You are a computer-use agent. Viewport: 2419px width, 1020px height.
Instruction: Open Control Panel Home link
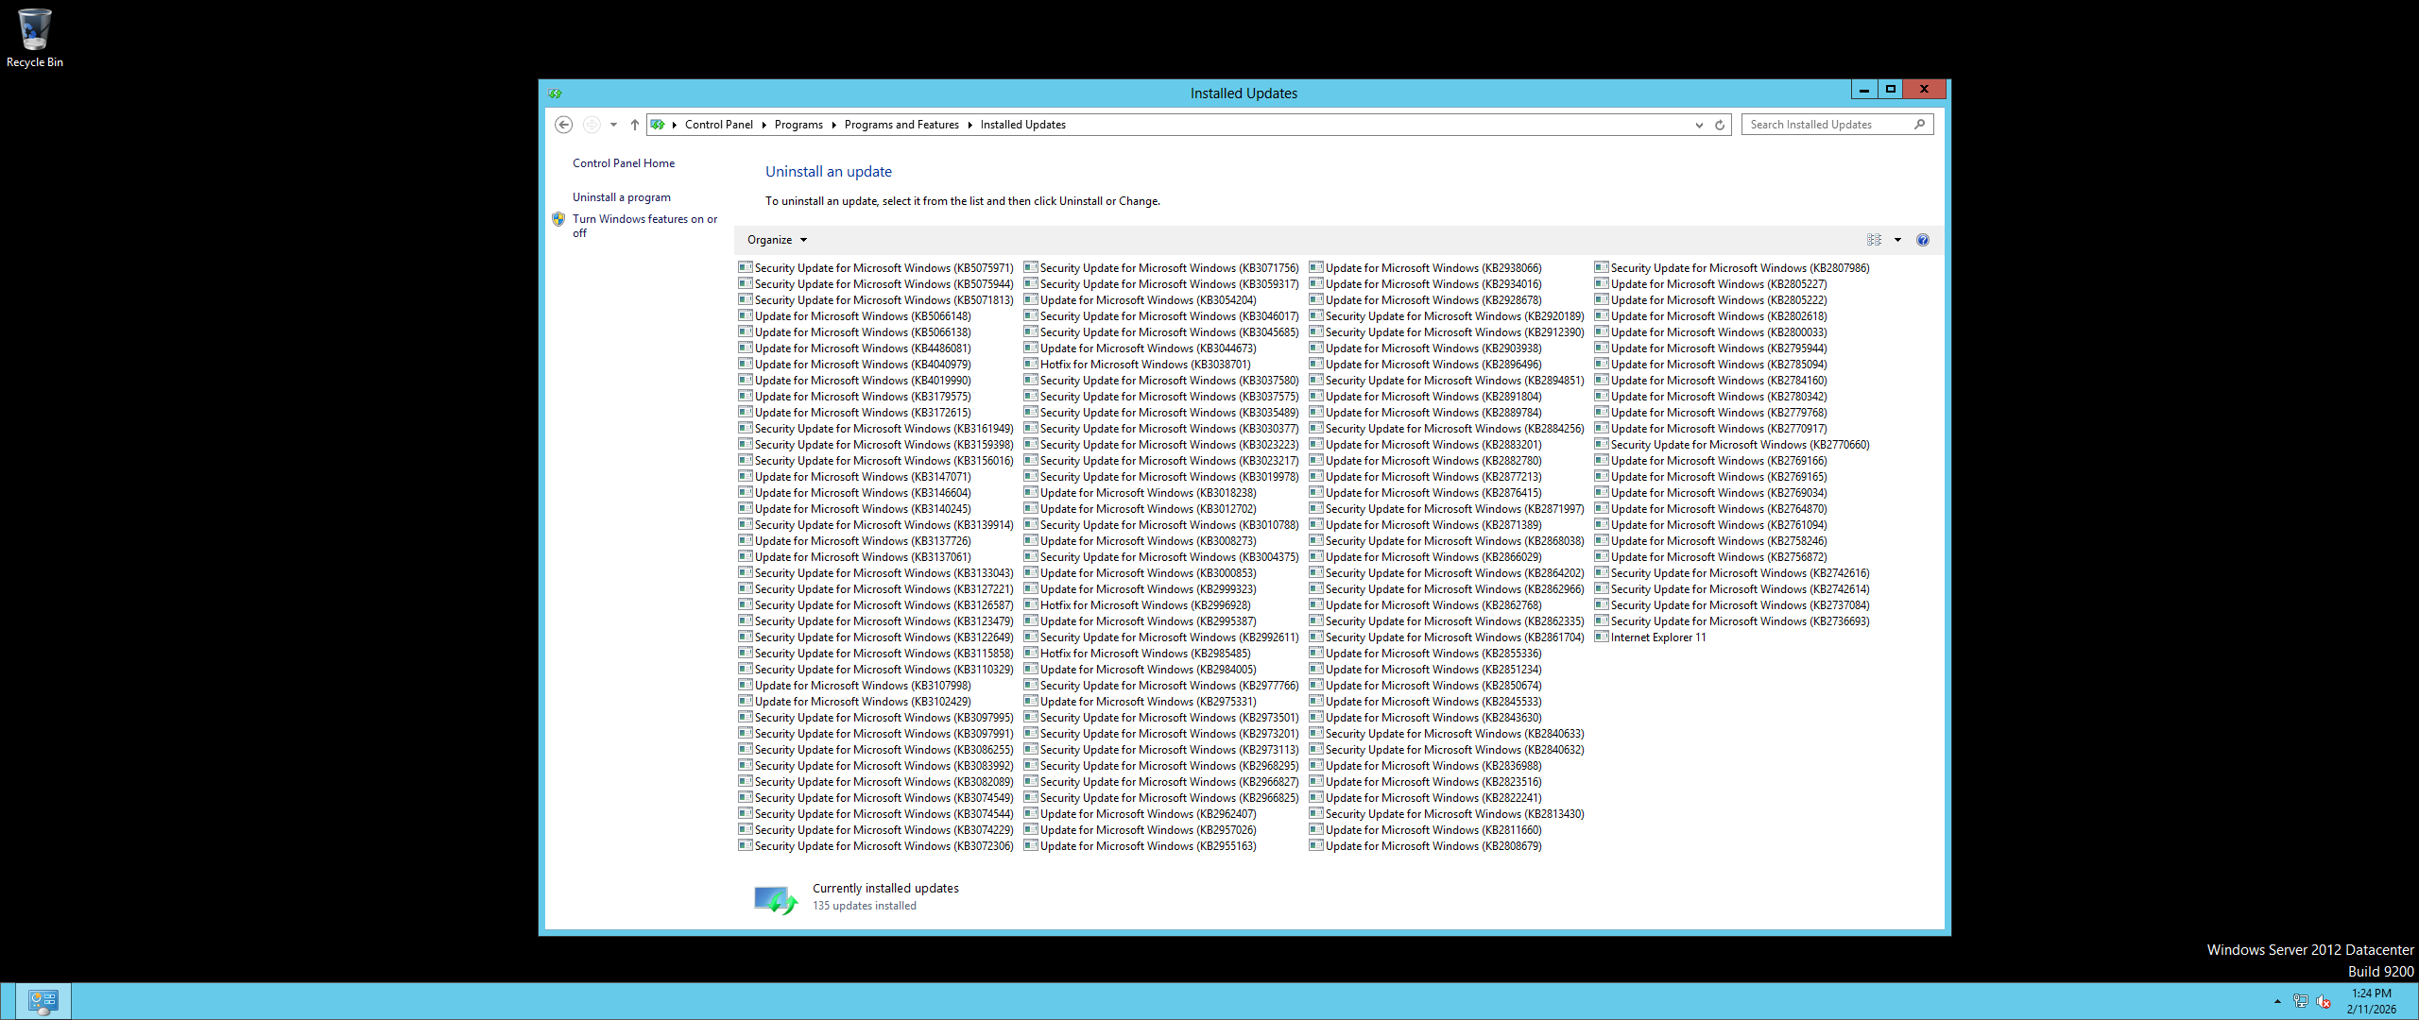click(624, 163)
